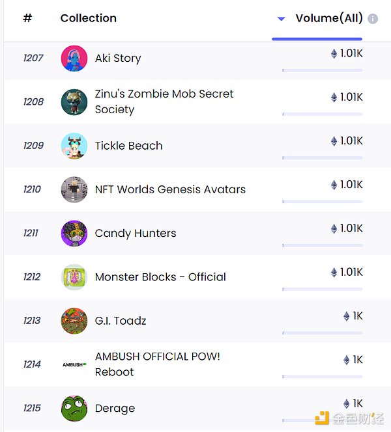Open AMBUSH OFFICIAL POW! Reboot link
The width and height of the screenshot is (391, 432).
tap(157, 364)
